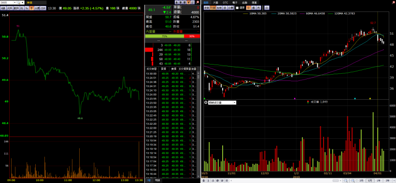Screen dimensions: 396x183
Task: Click the zoom in magnifier on chart footer
Action: pyautogui.click(x=353, y=181)
